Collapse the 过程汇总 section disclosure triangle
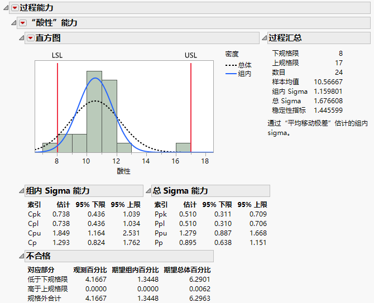 pos(264,38)
